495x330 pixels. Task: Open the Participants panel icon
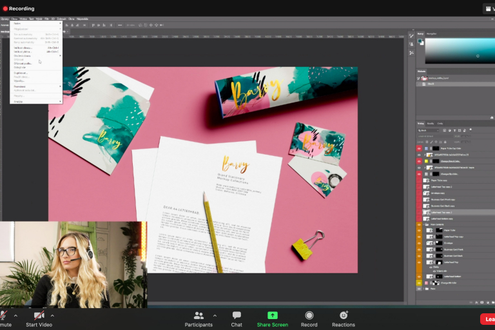[x=199, y=315]
